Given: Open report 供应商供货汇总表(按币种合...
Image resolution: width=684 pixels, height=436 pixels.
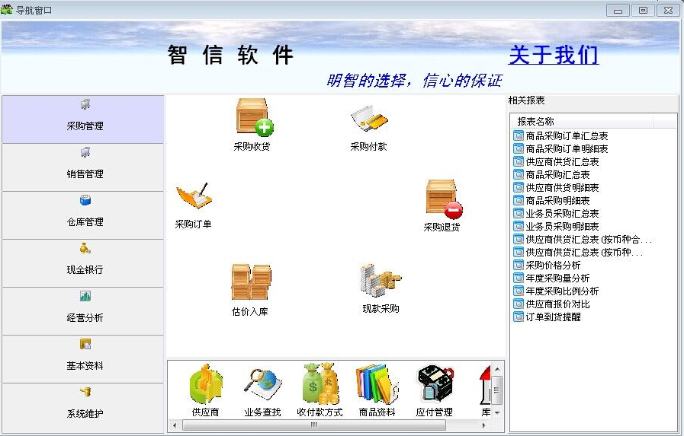Looking at the screenshot, I should tap(589, 240).
